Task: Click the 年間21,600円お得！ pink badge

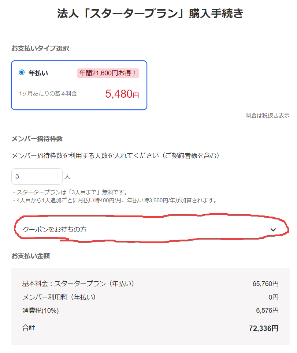Action: click(x=108, y=73)
